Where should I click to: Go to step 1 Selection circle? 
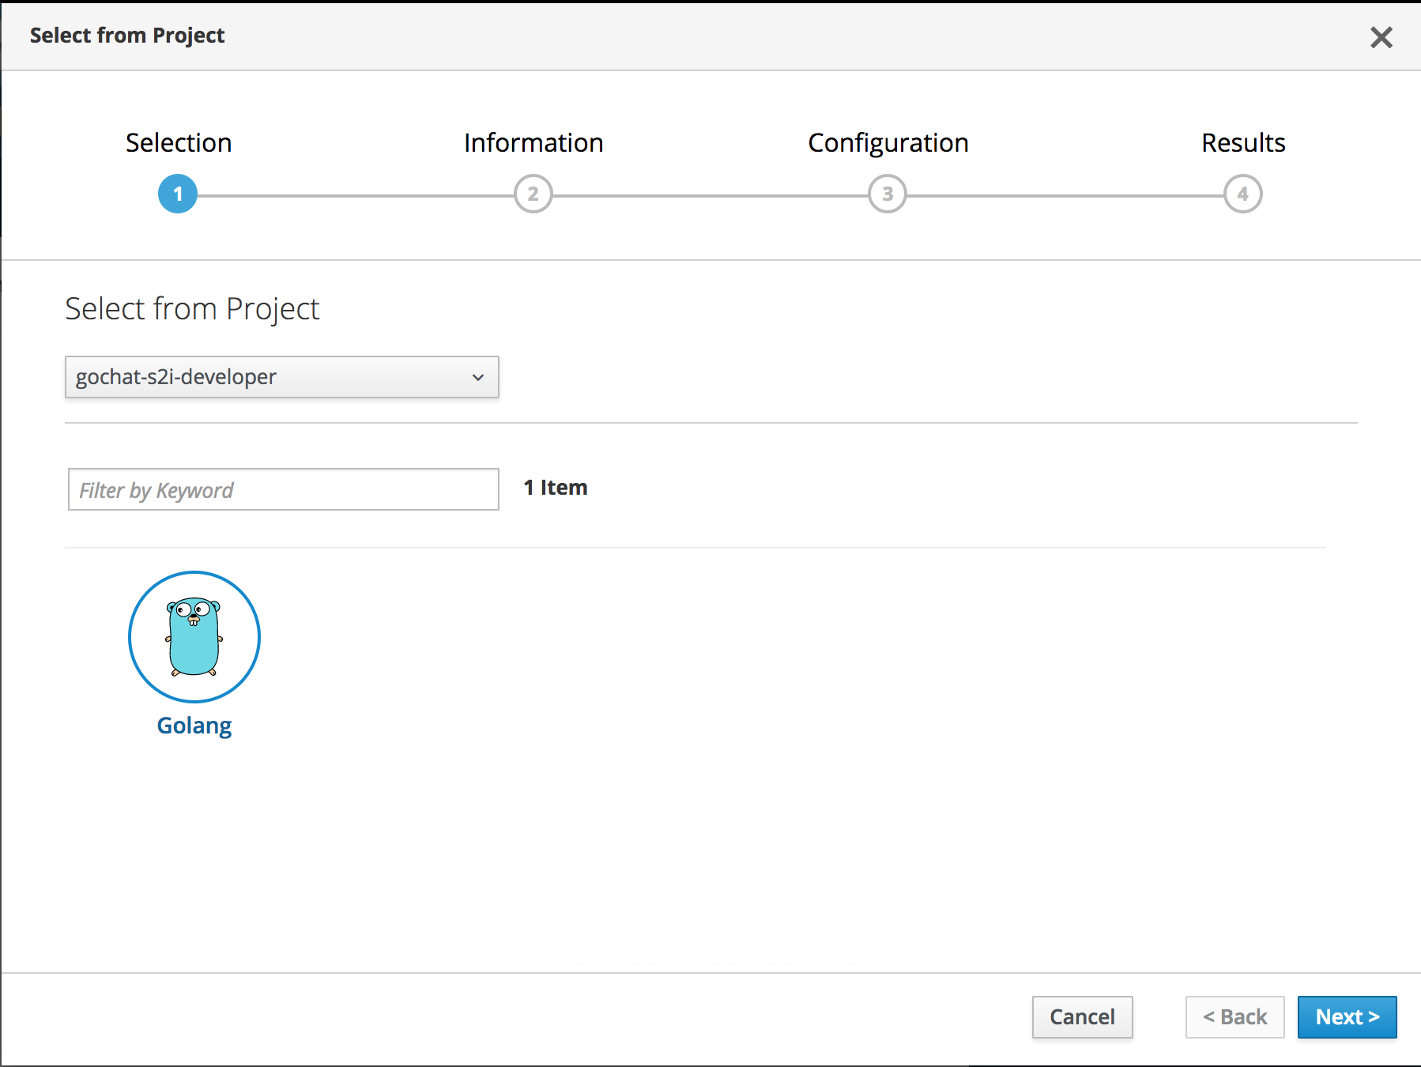click(x=178, y=194)
